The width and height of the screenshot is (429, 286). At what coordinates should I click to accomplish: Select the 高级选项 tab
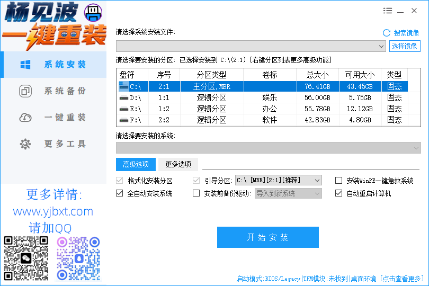(136, 164)
